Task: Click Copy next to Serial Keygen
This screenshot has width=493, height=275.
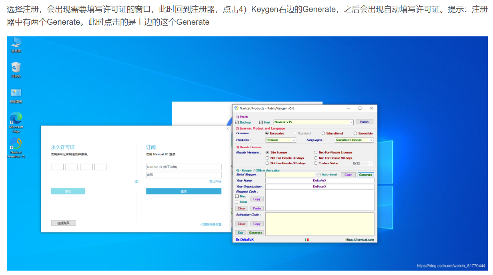Action: click(348, 175)
